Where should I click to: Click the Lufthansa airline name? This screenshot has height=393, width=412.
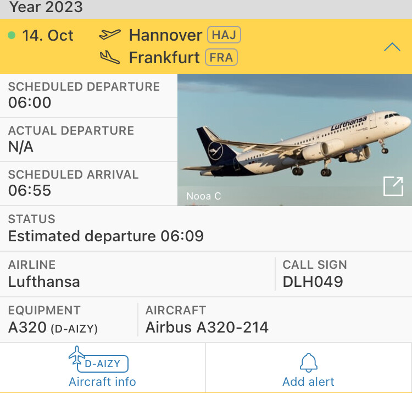(x=44, y=282)
